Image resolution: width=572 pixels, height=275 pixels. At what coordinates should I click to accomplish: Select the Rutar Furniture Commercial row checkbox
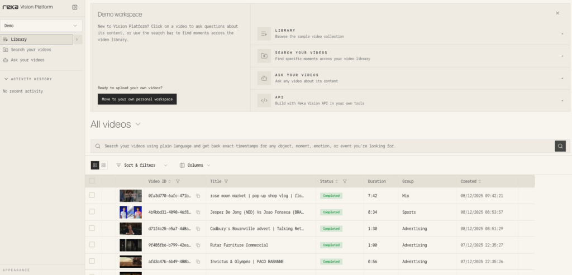(x=92, y=245)
